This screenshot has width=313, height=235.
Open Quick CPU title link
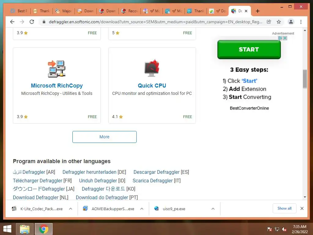[x=152, y=86]
